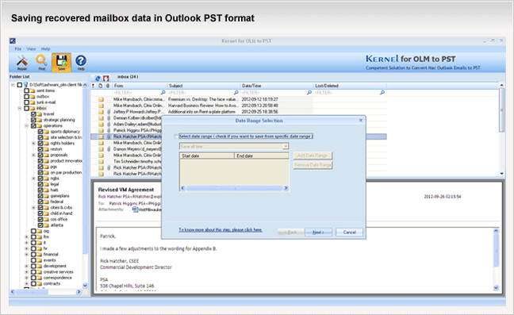Click the Next button in dialog
514x315 pixels.
point(318,232)
